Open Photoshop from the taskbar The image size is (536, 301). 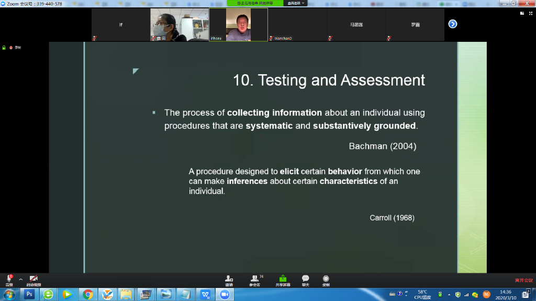click(x=29, y=294)
